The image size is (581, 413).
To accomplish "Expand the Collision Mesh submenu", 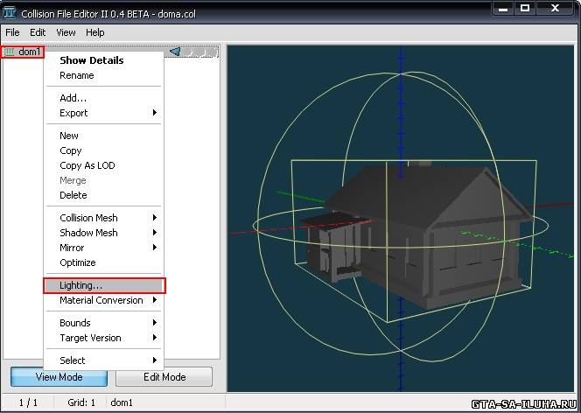I will pos(104,218).
